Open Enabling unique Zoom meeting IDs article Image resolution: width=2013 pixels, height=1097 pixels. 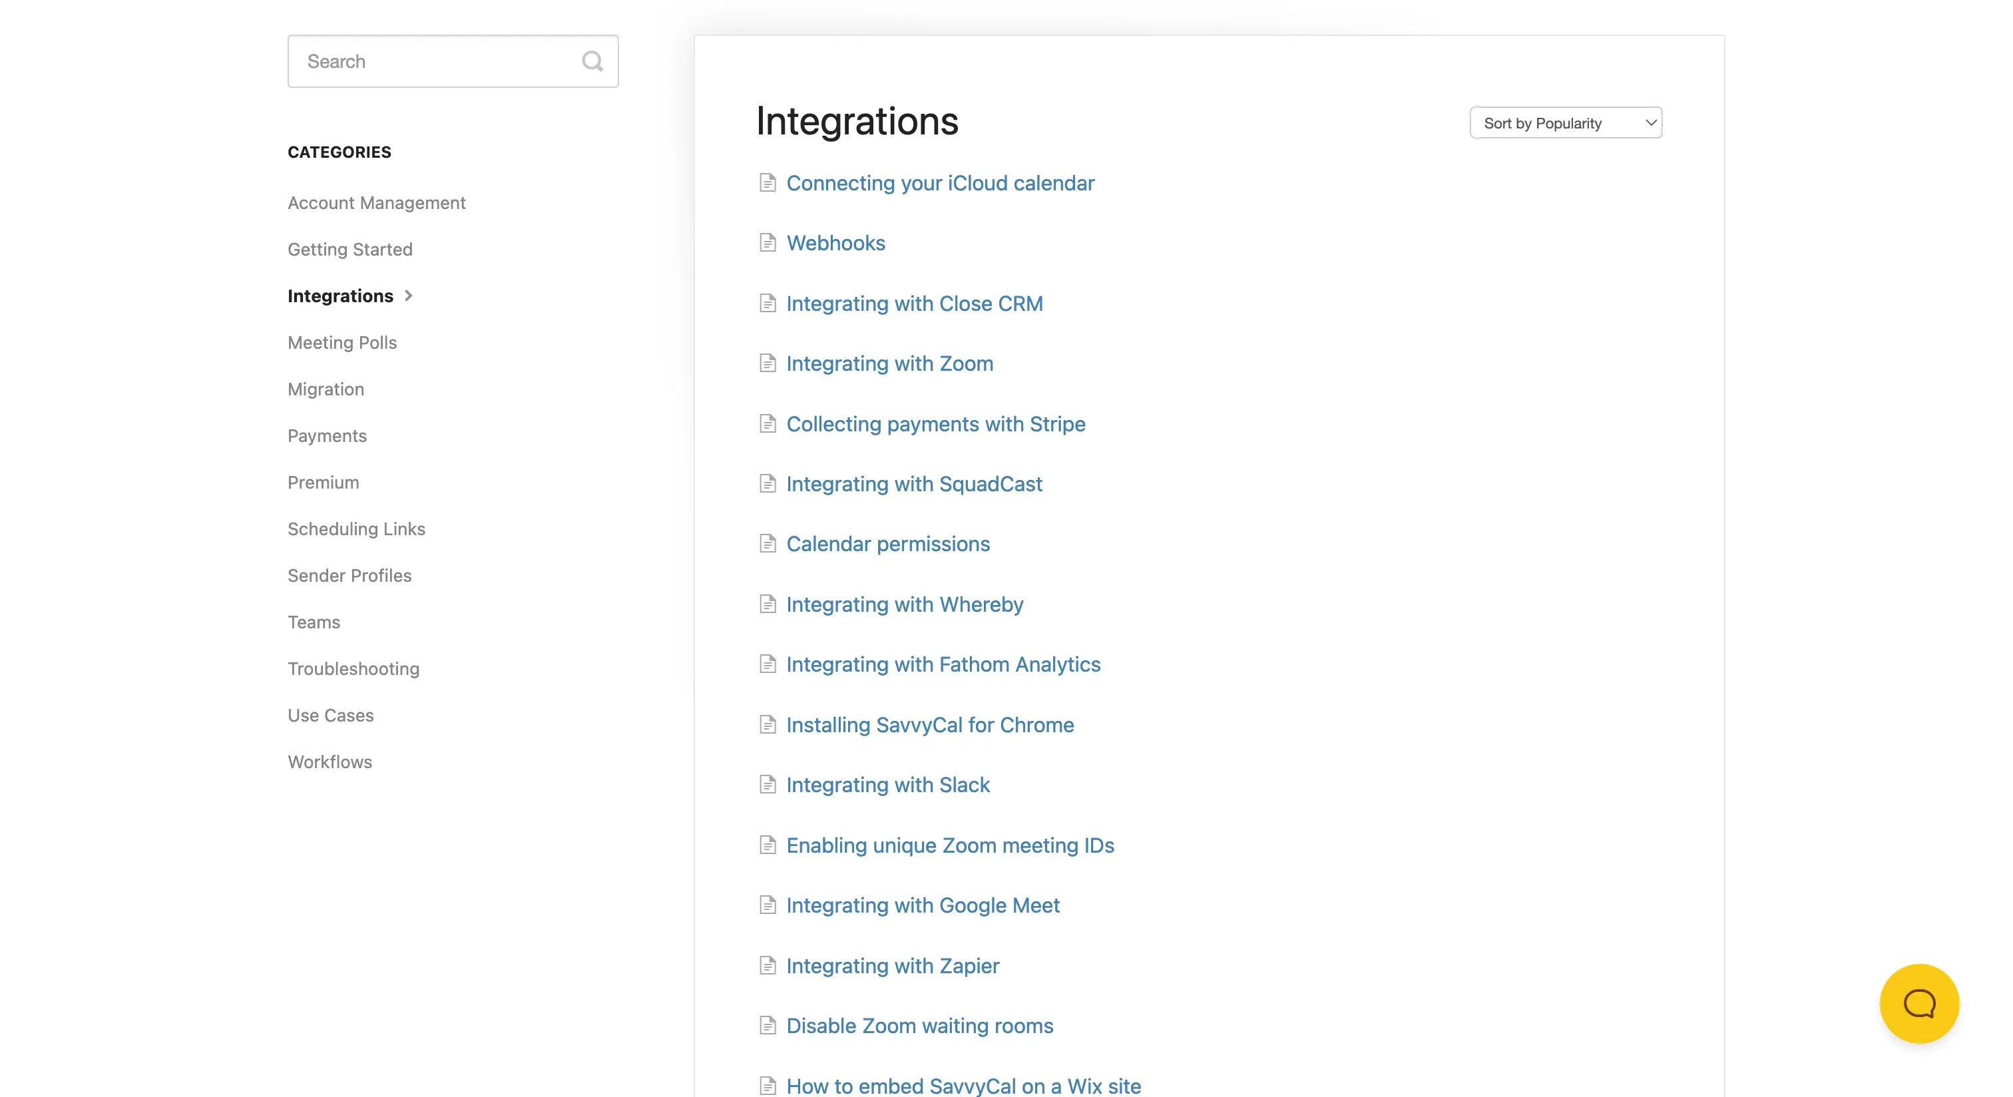[949, 845]
